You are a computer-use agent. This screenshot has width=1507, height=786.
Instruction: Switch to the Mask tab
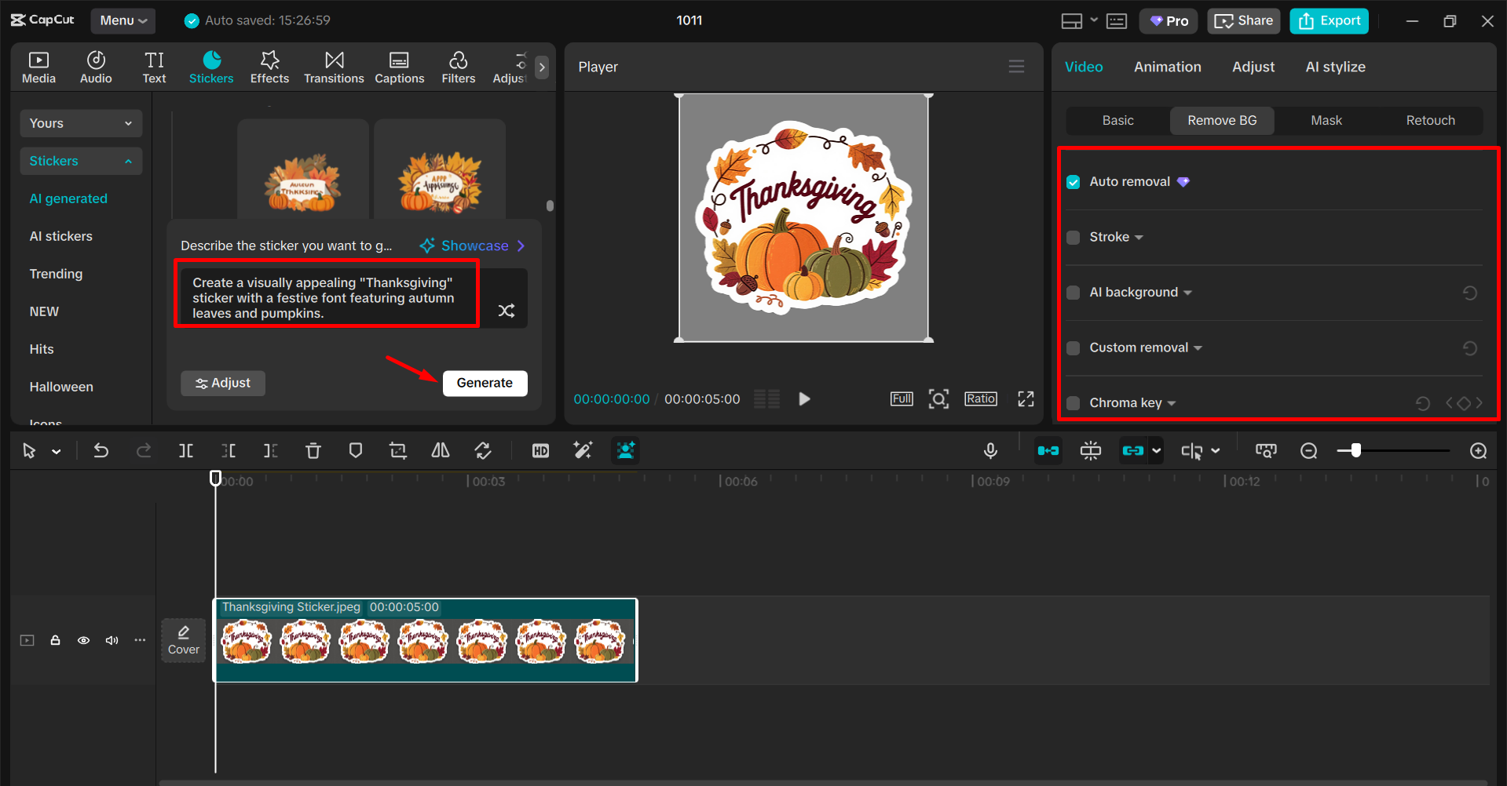(x=1326, y=120)
